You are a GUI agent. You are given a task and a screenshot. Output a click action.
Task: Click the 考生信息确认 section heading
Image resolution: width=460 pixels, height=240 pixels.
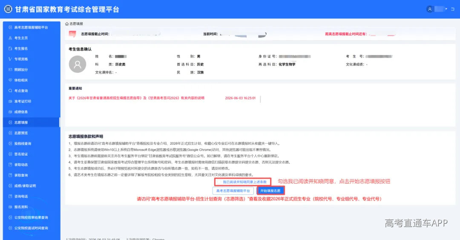(80, 49)
